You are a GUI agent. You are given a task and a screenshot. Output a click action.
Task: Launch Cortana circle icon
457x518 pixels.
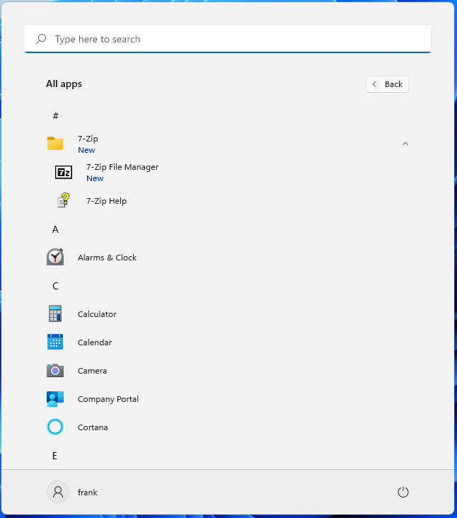click(55, 427)
